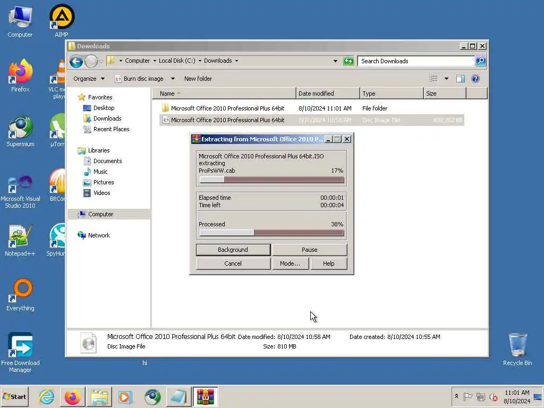Show hidden tray icons arrow

pos(456,396)
